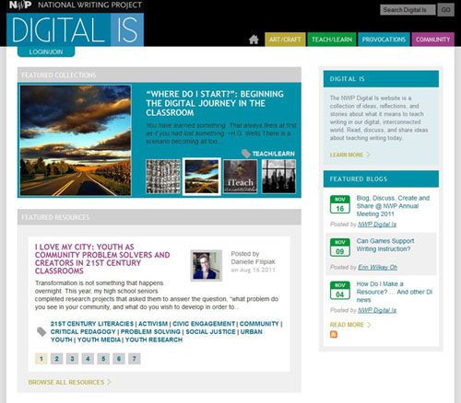Viewport: 461px width, 403px height.
Task: Go to featured resource page 3
Action: coord(72,359)
